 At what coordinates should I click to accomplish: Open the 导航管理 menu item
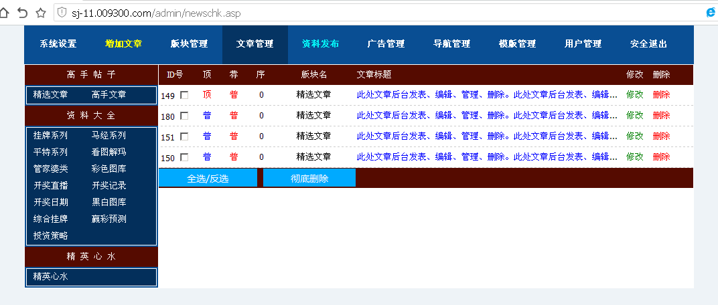[x=451, y=44]
